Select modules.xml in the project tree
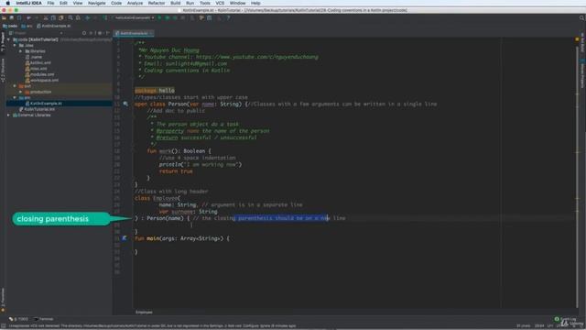586x330 pixels. pos(39,74)
